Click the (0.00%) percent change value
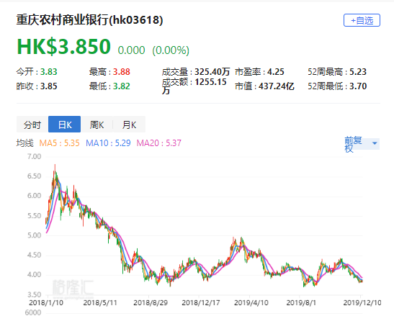 [171, 50]
